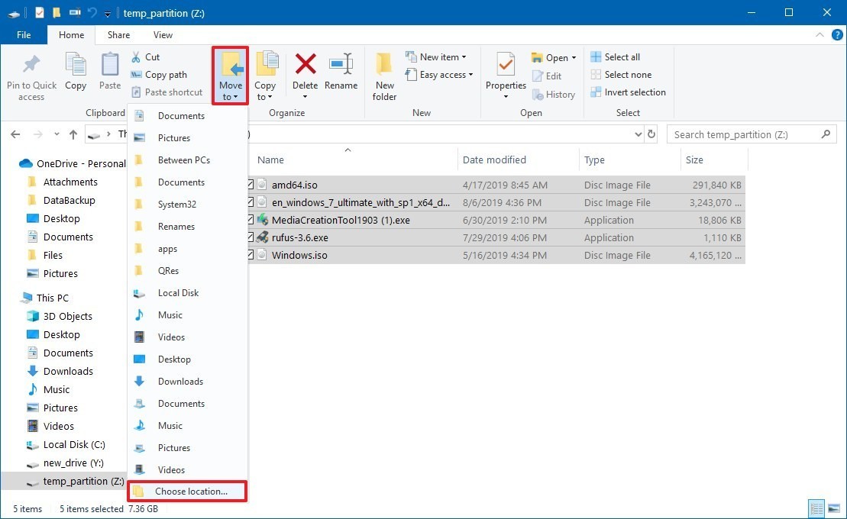
Task: Click Select all in the ribbon
Action: pyautogui.click(x=621, y=57)
